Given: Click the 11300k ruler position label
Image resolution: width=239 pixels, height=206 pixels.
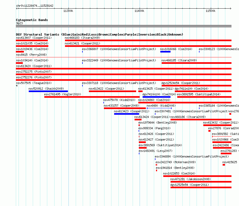Looking at the screenshot, I should 68,11.
